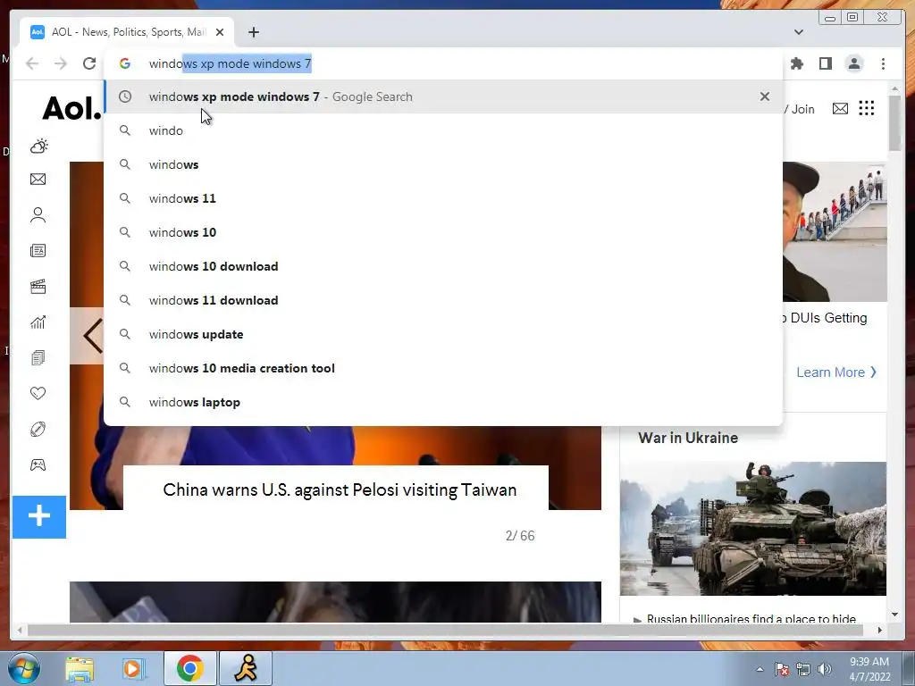Open the Action Center flag icon
This screenshot has height=686, width=915.
coord(781,669)
